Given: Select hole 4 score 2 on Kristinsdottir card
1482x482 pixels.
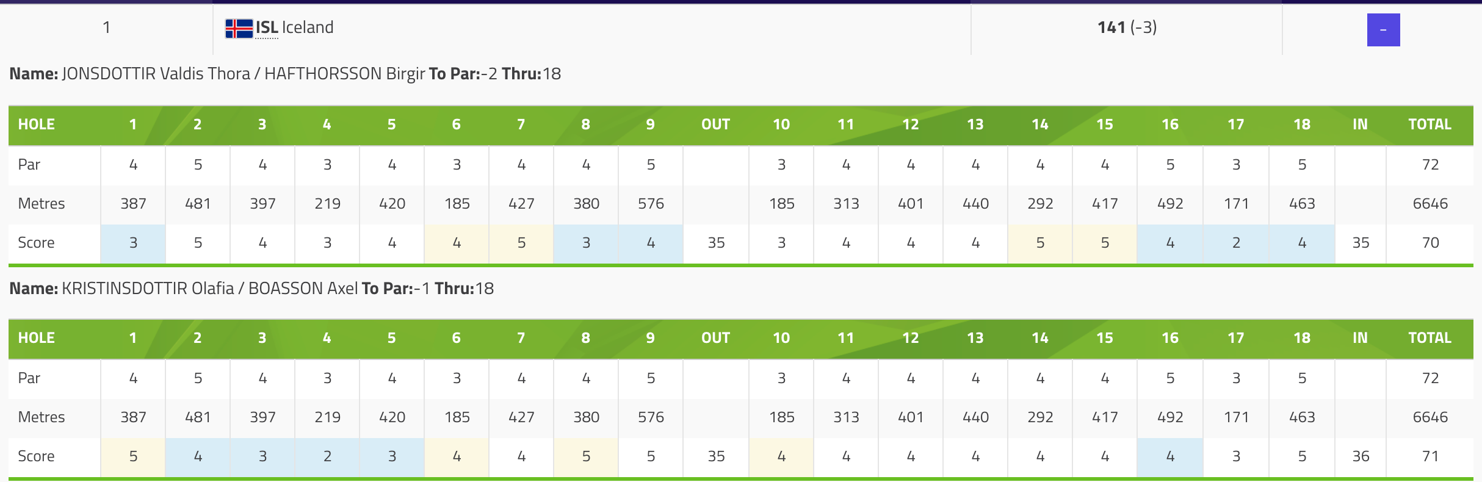Looking at the screenshot, I should coord(327,457).
